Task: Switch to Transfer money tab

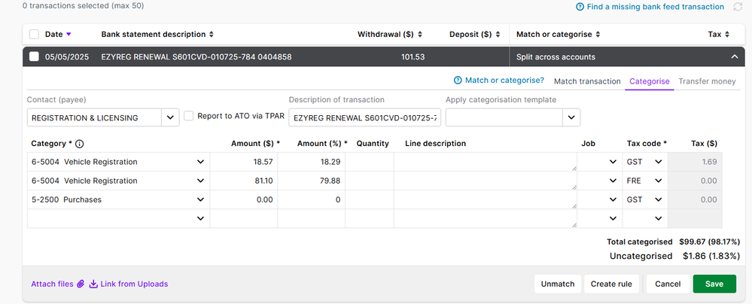Action: 707,81
